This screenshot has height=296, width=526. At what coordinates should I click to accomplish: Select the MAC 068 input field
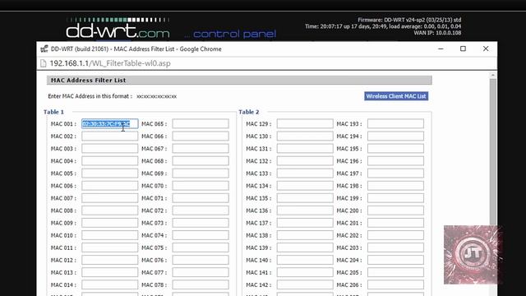click(x=201, y=161)
